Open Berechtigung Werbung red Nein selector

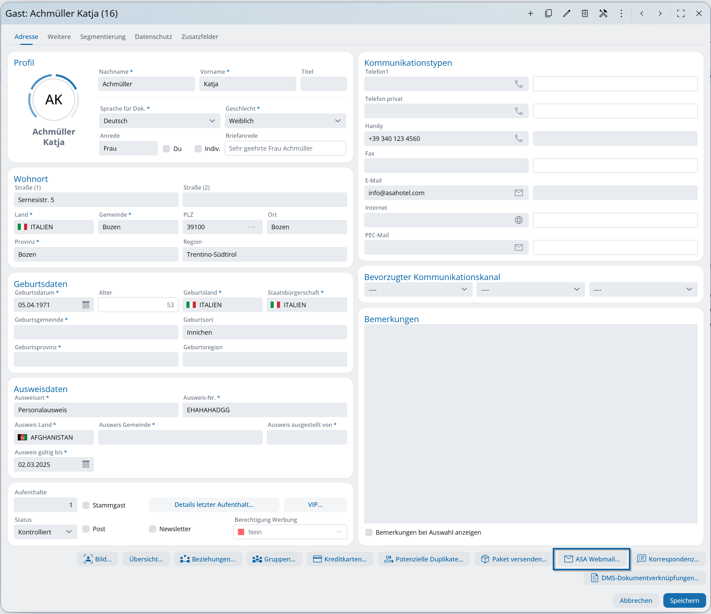click(x=290, y=532)
